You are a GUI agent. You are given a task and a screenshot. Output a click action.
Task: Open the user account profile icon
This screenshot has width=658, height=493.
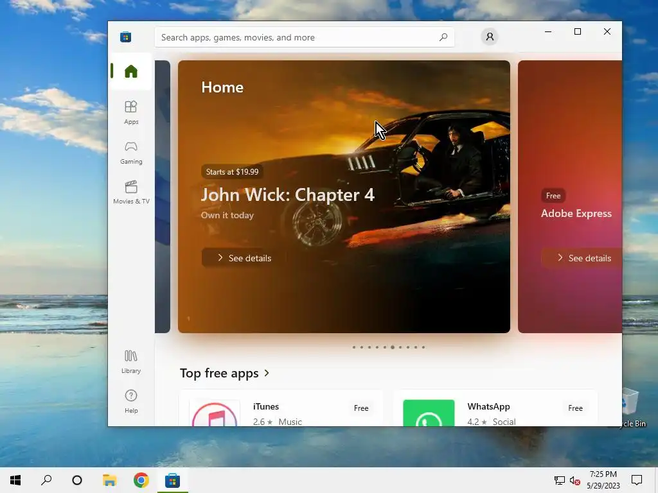(490, 37)
